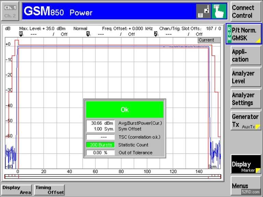The height and width of the screenshot is (197, 263).
Task: Switch to the Timing Offset tab
Action: pyautogui.click(x=49, y=190)
